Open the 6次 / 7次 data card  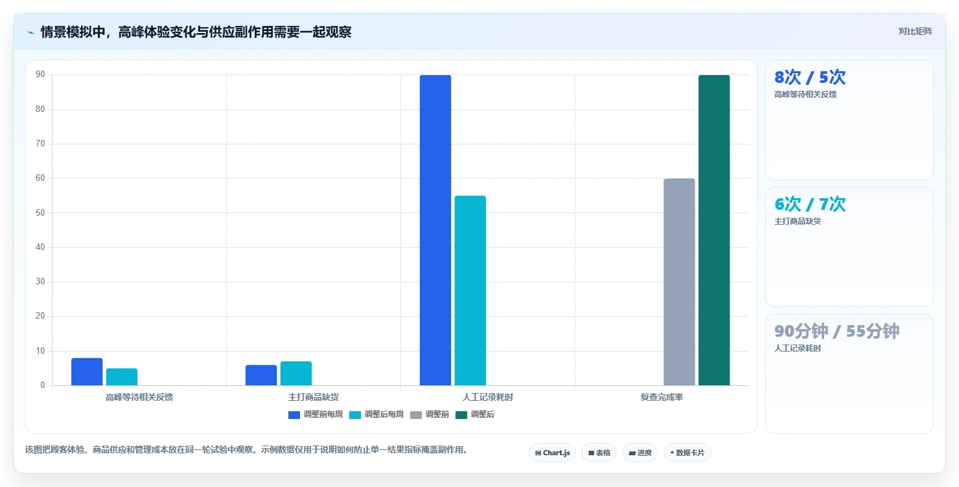click(849, 247)
